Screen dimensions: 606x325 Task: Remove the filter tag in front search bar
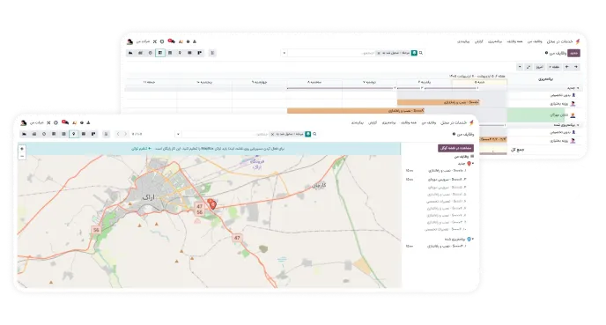coord(272,134)
